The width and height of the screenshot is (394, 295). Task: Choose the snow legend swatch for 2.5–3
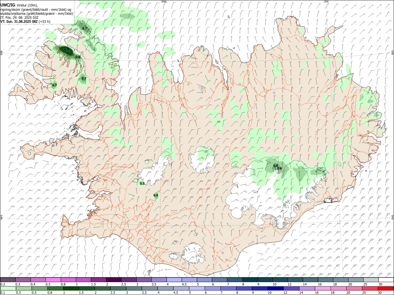(129, 280)
